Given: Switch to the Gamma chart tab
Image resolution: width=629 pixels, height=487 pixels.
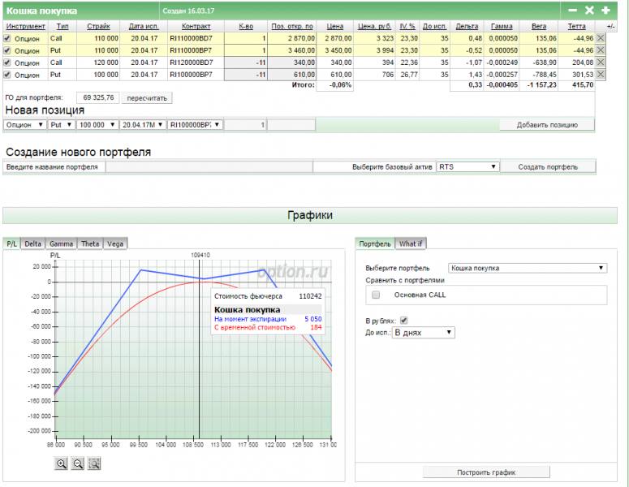Looking at the screenshot, I should click(x=61, y=243).
